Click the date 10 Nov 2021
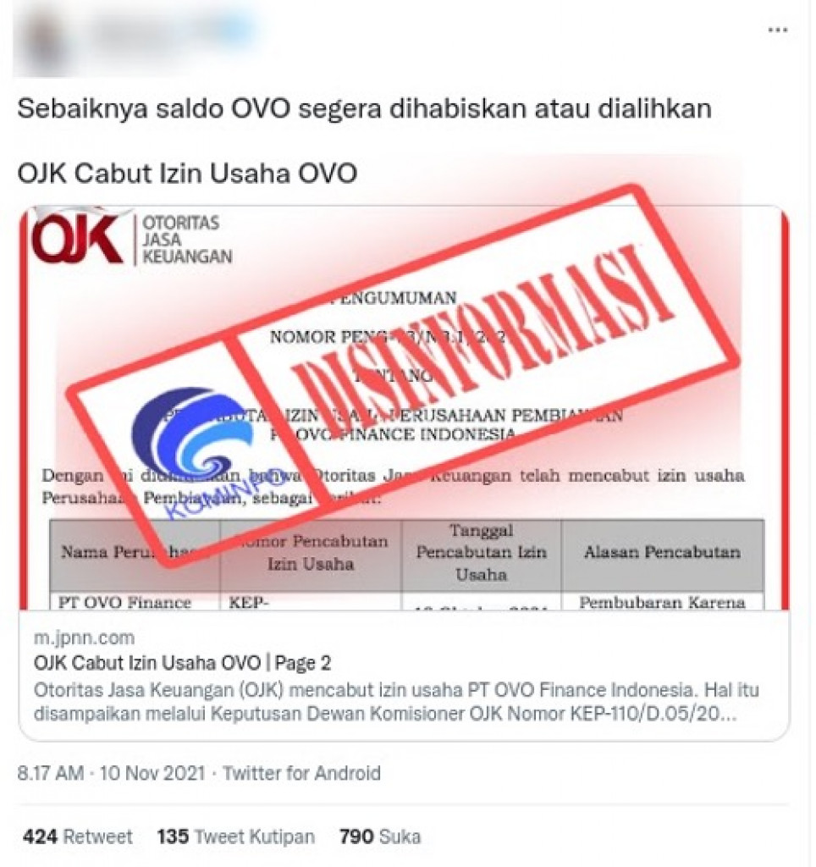Screen dimensions: 816x867 152,773
